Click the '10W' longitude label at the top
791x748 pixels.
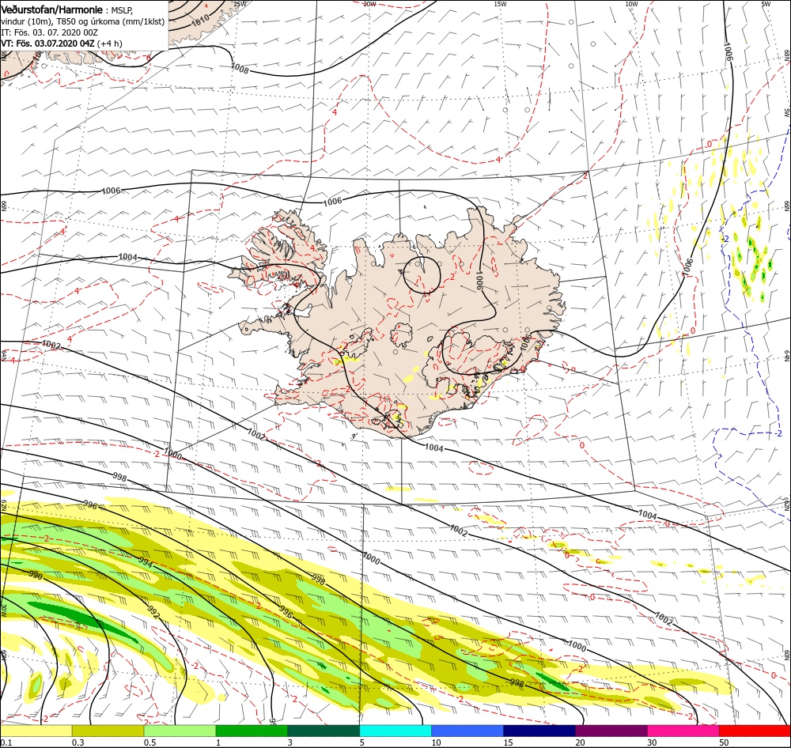[631, 4]
